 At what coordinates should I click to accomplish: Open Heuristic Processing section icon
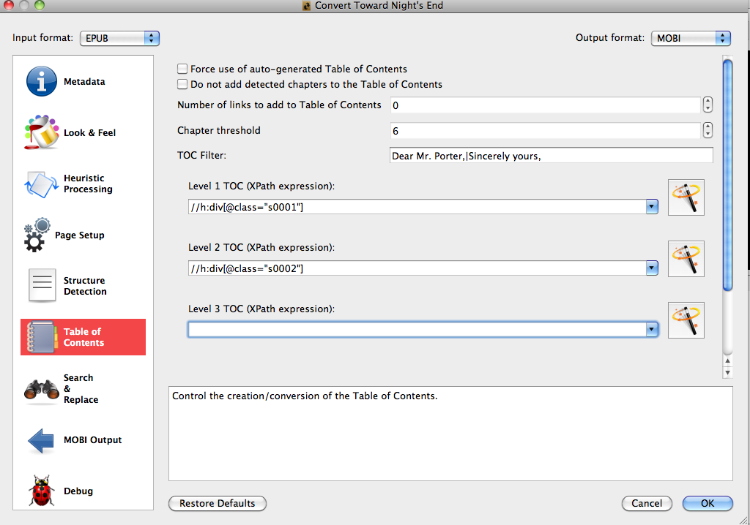(x=42, y=184)
